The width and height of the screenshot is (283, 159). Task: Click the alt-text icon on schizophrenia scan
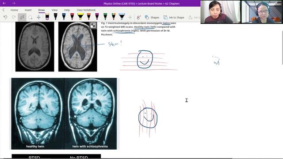93,25
